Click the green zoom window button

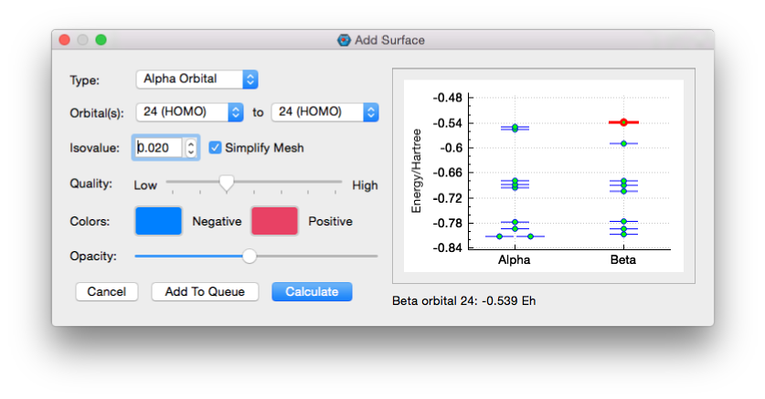pos(101,40)
